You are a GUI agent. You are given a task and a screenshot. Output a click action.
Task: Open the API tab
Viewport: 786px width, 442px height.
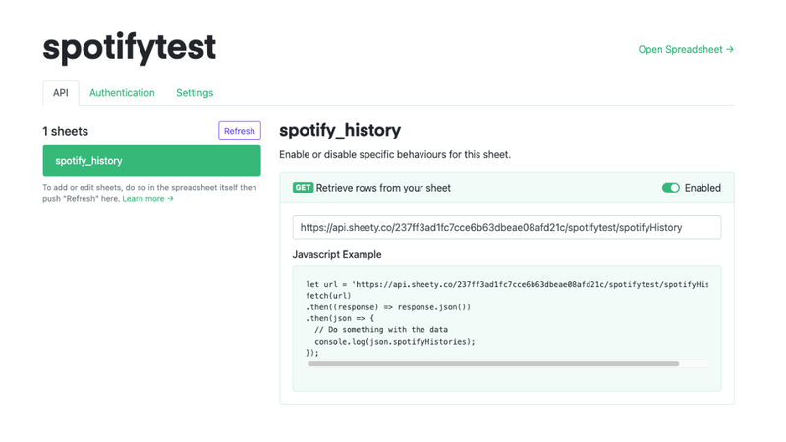click(61, 93)
